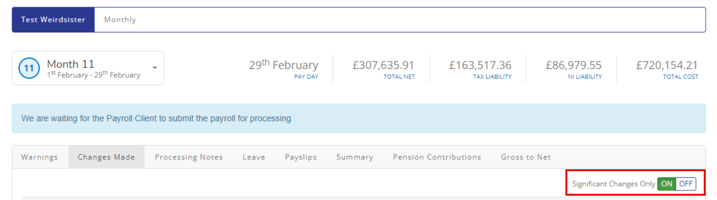Click the Test Weirdsister company button
The height and width of the screenshot is (200, 717).
[53, 19]
